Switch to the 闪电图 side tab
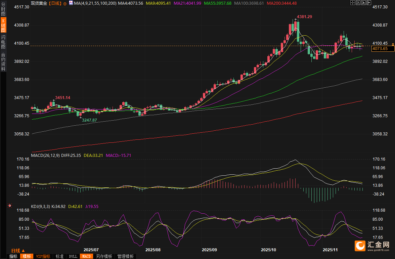This screenshot has width=395, height=259. click(x=3, y=41)
